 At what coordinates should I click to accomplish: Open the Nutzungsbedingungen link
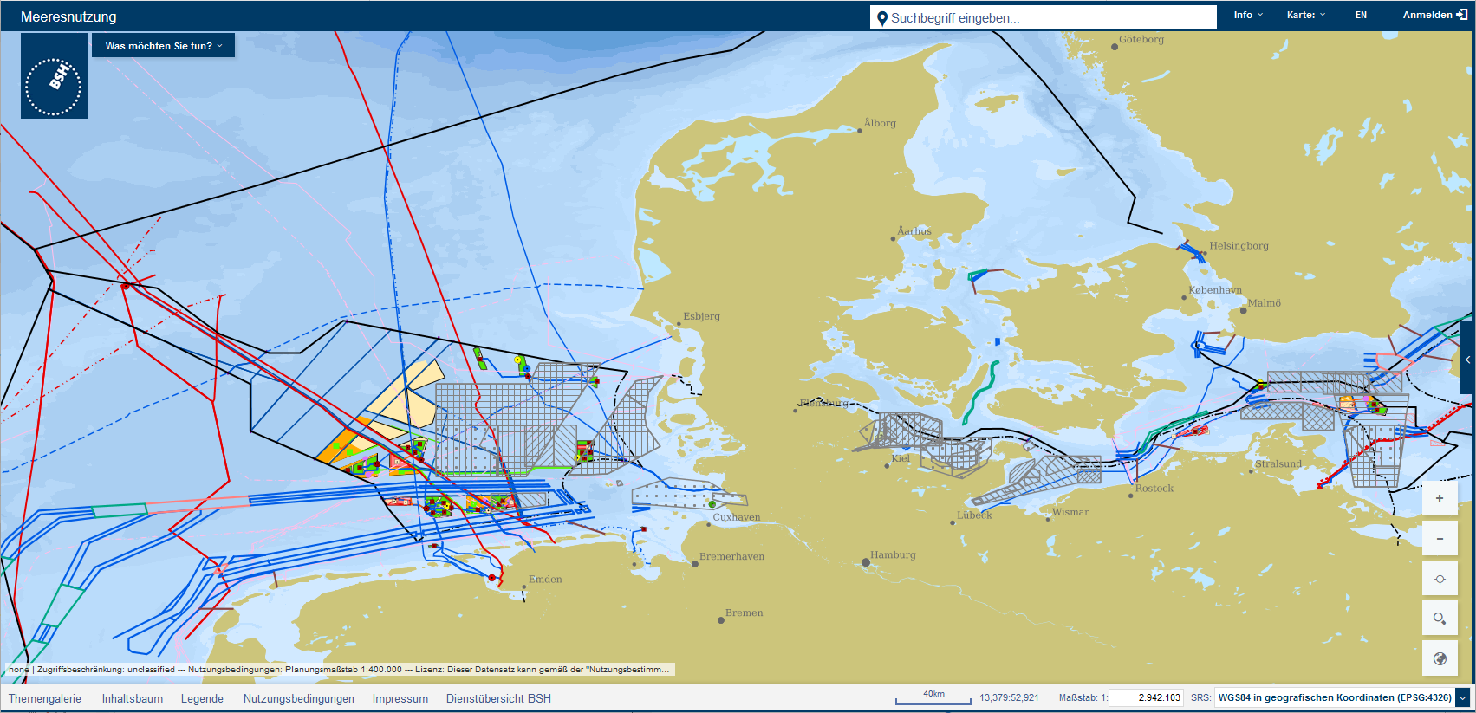coord(298,698)
